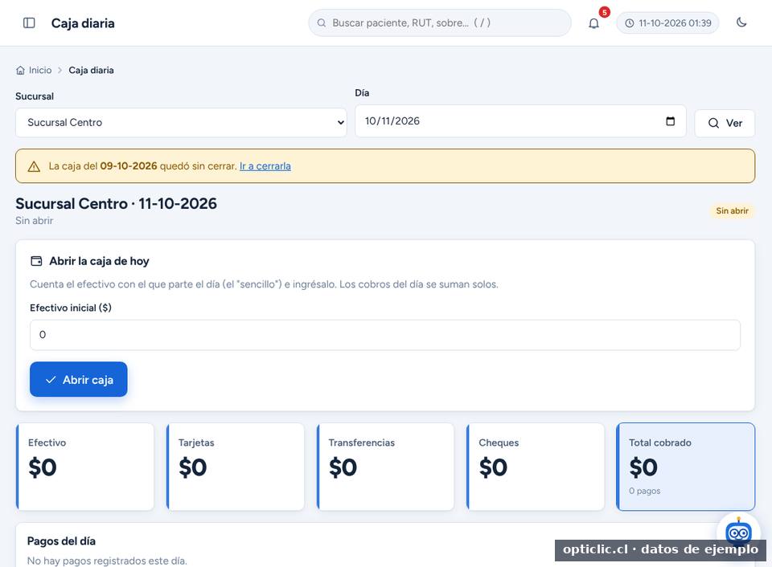
Task: Click the bold date '09-10-2026' in alert
Action: pos(129,166)
